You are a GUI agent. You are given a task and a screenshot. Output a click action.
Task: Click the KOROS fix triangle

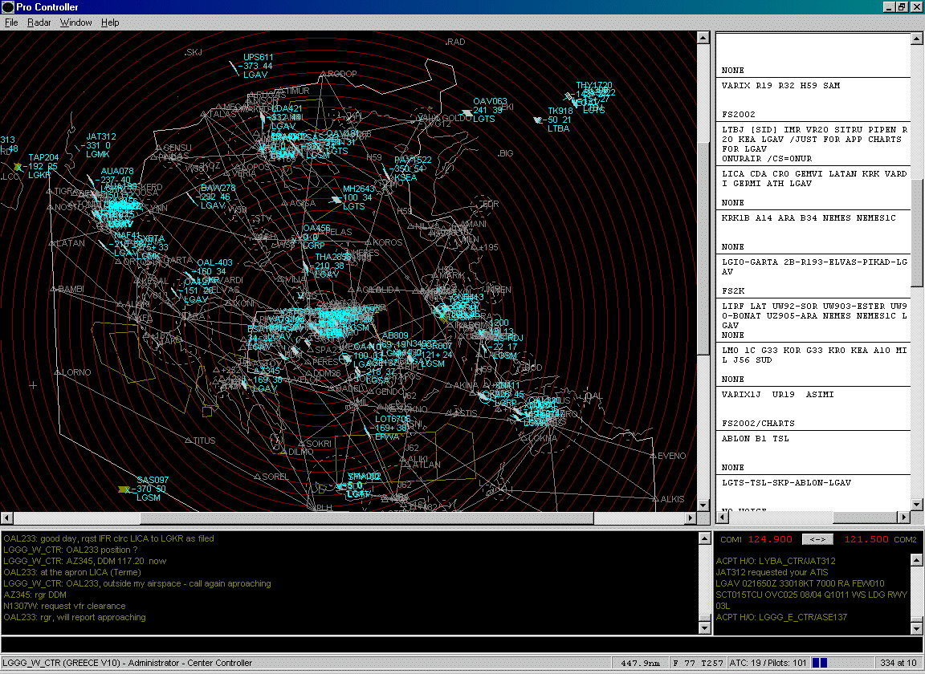tap(368, 242)
